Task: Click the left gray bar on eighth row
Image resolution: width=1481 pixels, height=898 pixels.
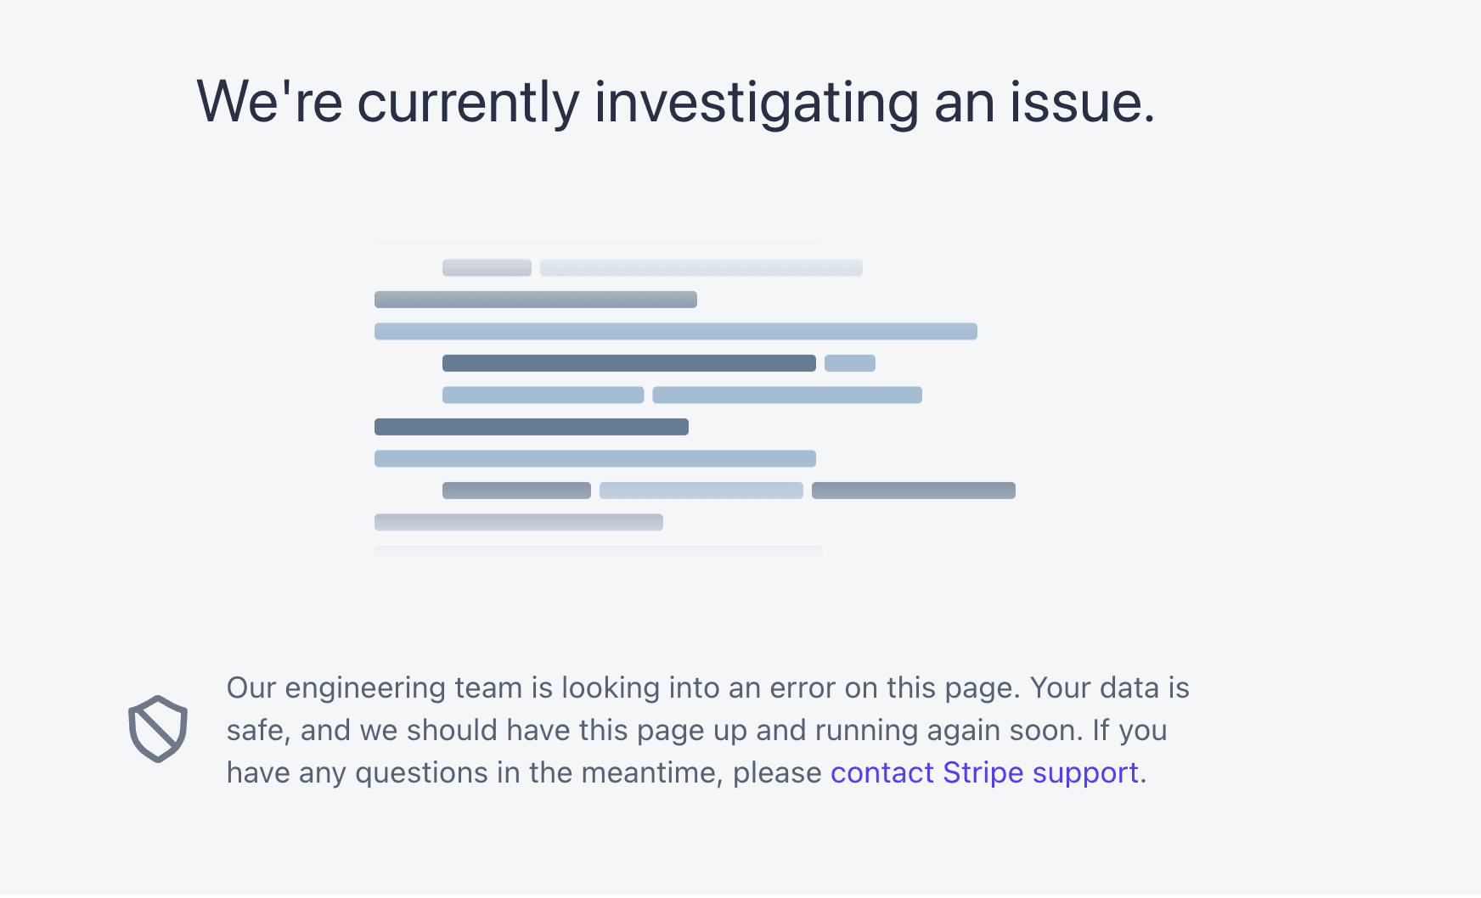Action: pyautogui.click(x=516, y=491)
